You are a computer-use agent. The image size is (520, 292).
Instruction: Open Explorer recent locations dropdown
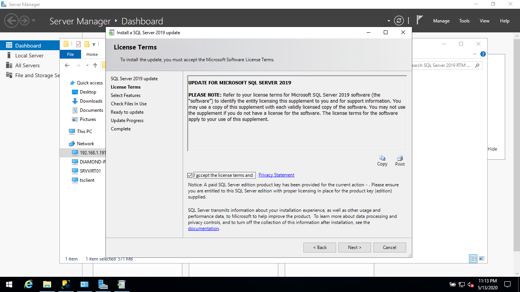[87, 65]
